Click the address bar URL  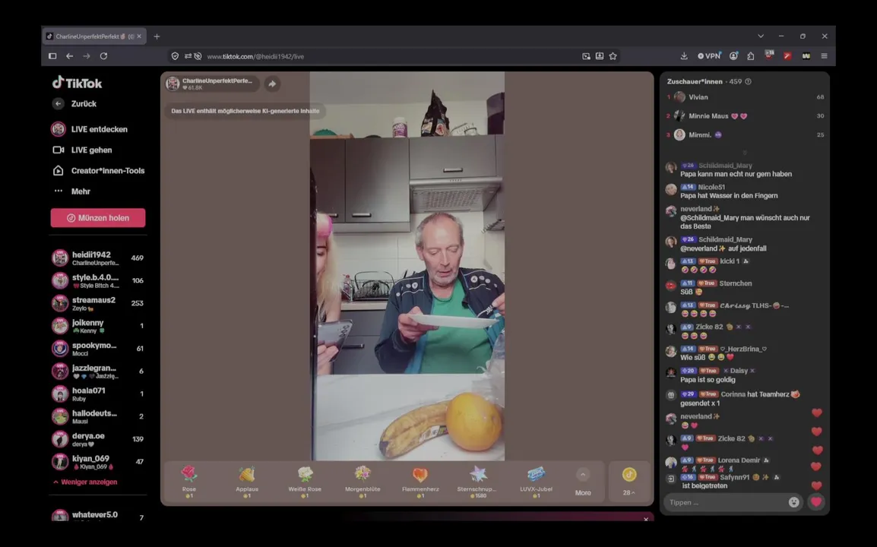pyautogui.click(x=255, y=56)
